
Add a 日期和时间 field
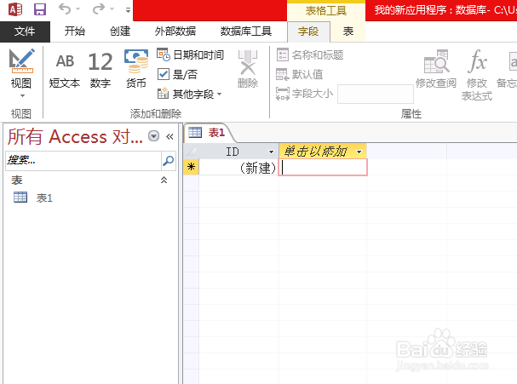tap(191, 54)
